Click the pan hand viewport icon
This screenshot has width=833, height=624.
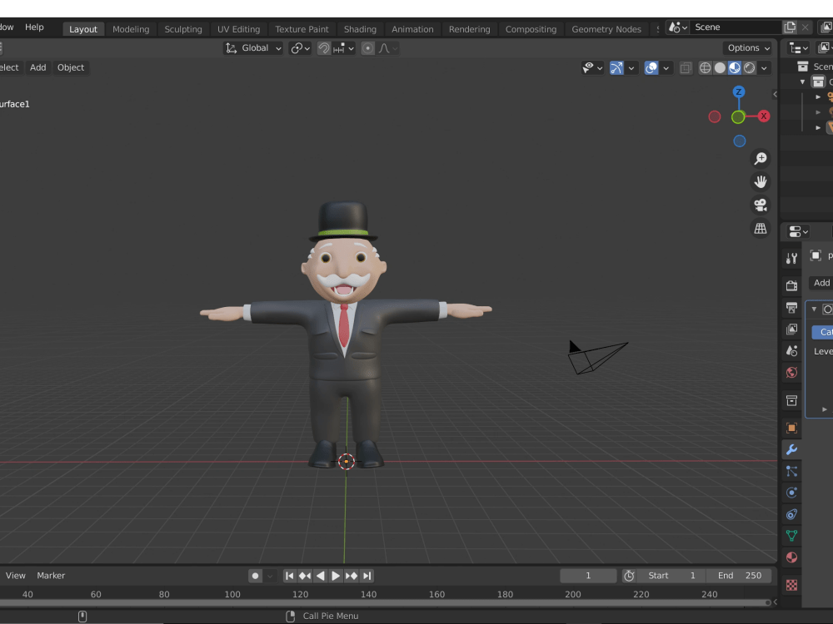pyautogui.click(x=761, y=182)
